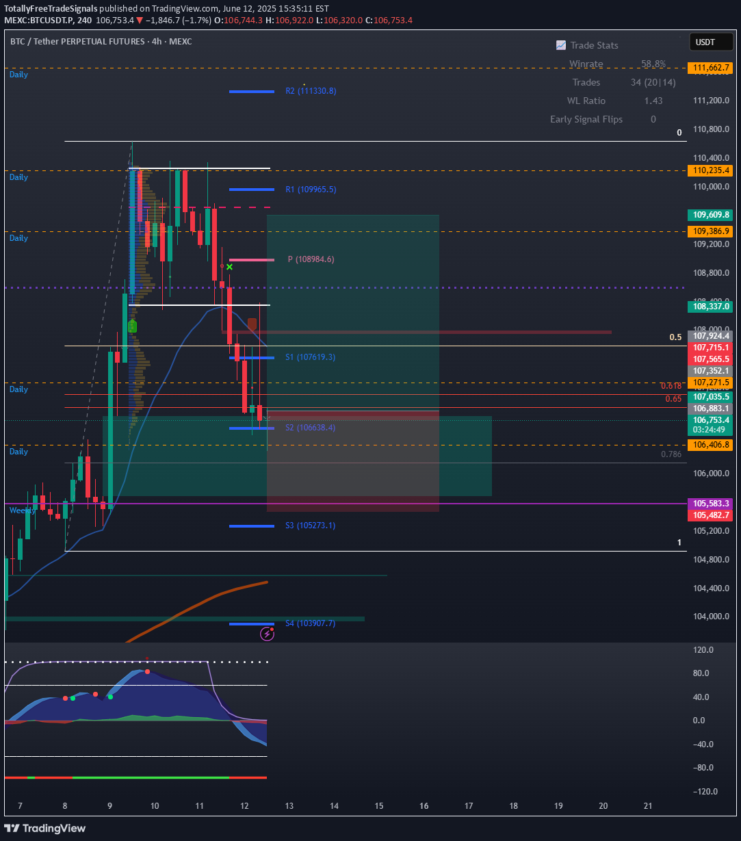
Task: Click the pink P pivot line segment
Action: point(251,260)
